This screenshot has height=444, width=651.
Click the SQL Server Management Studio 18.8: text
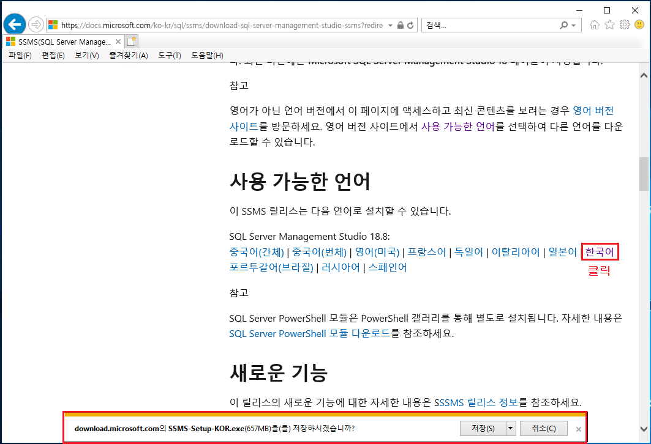coord(309,236)
